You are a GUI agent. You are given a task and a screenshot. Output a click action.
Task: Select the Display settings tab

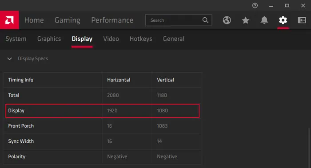pos(82,39)
